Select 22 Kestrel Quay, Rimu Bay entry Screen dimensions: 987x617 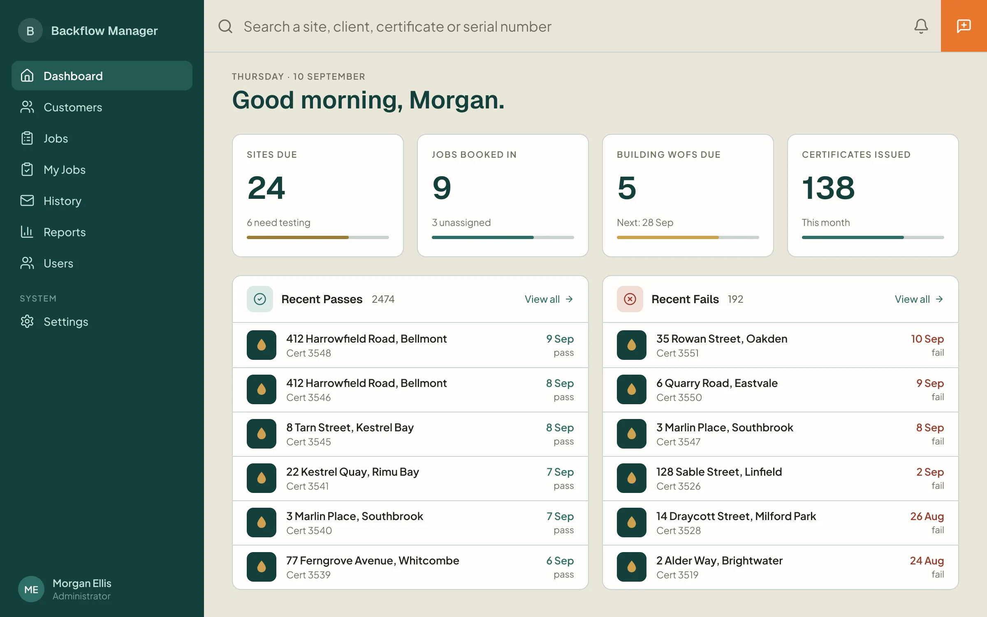410,478
